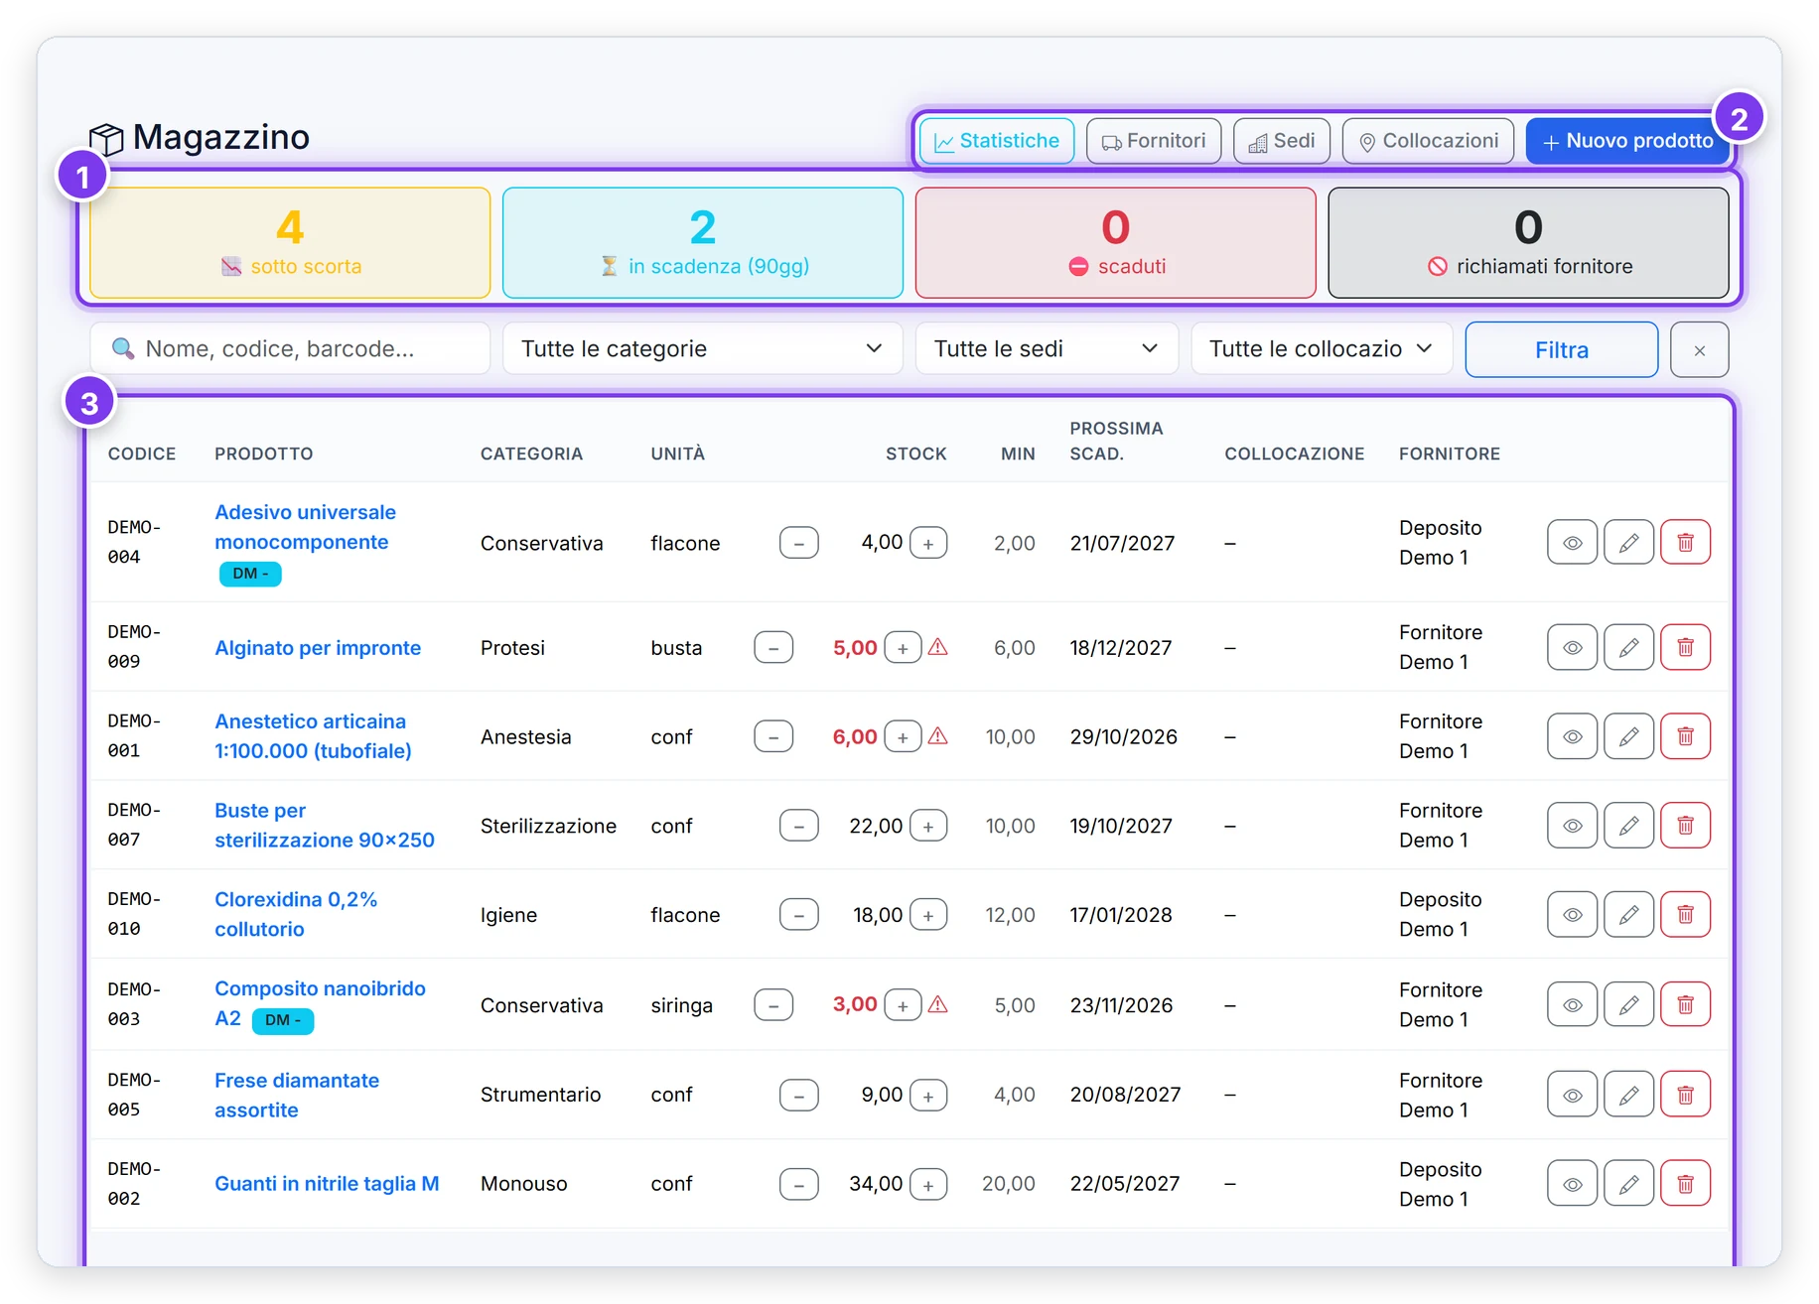Delete the Adesivo universale monocomponente row
The width and height of the screenshot is (1819, 1304).
[1685, 543]
